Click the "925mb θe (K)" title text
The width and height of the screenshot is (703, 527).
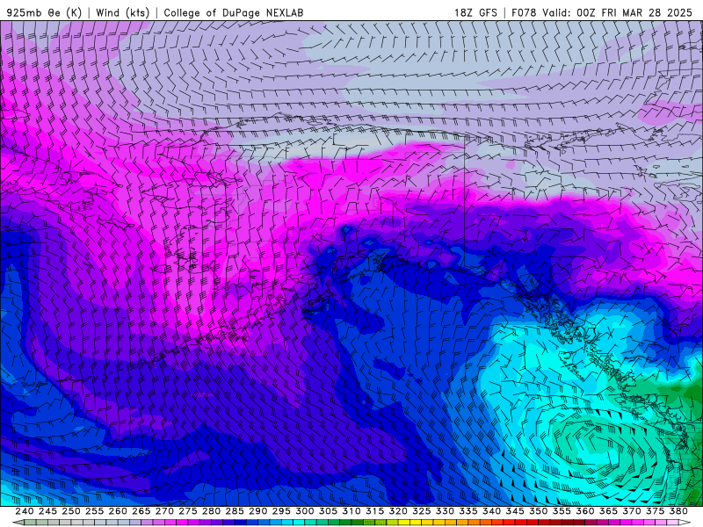[44, 12]
